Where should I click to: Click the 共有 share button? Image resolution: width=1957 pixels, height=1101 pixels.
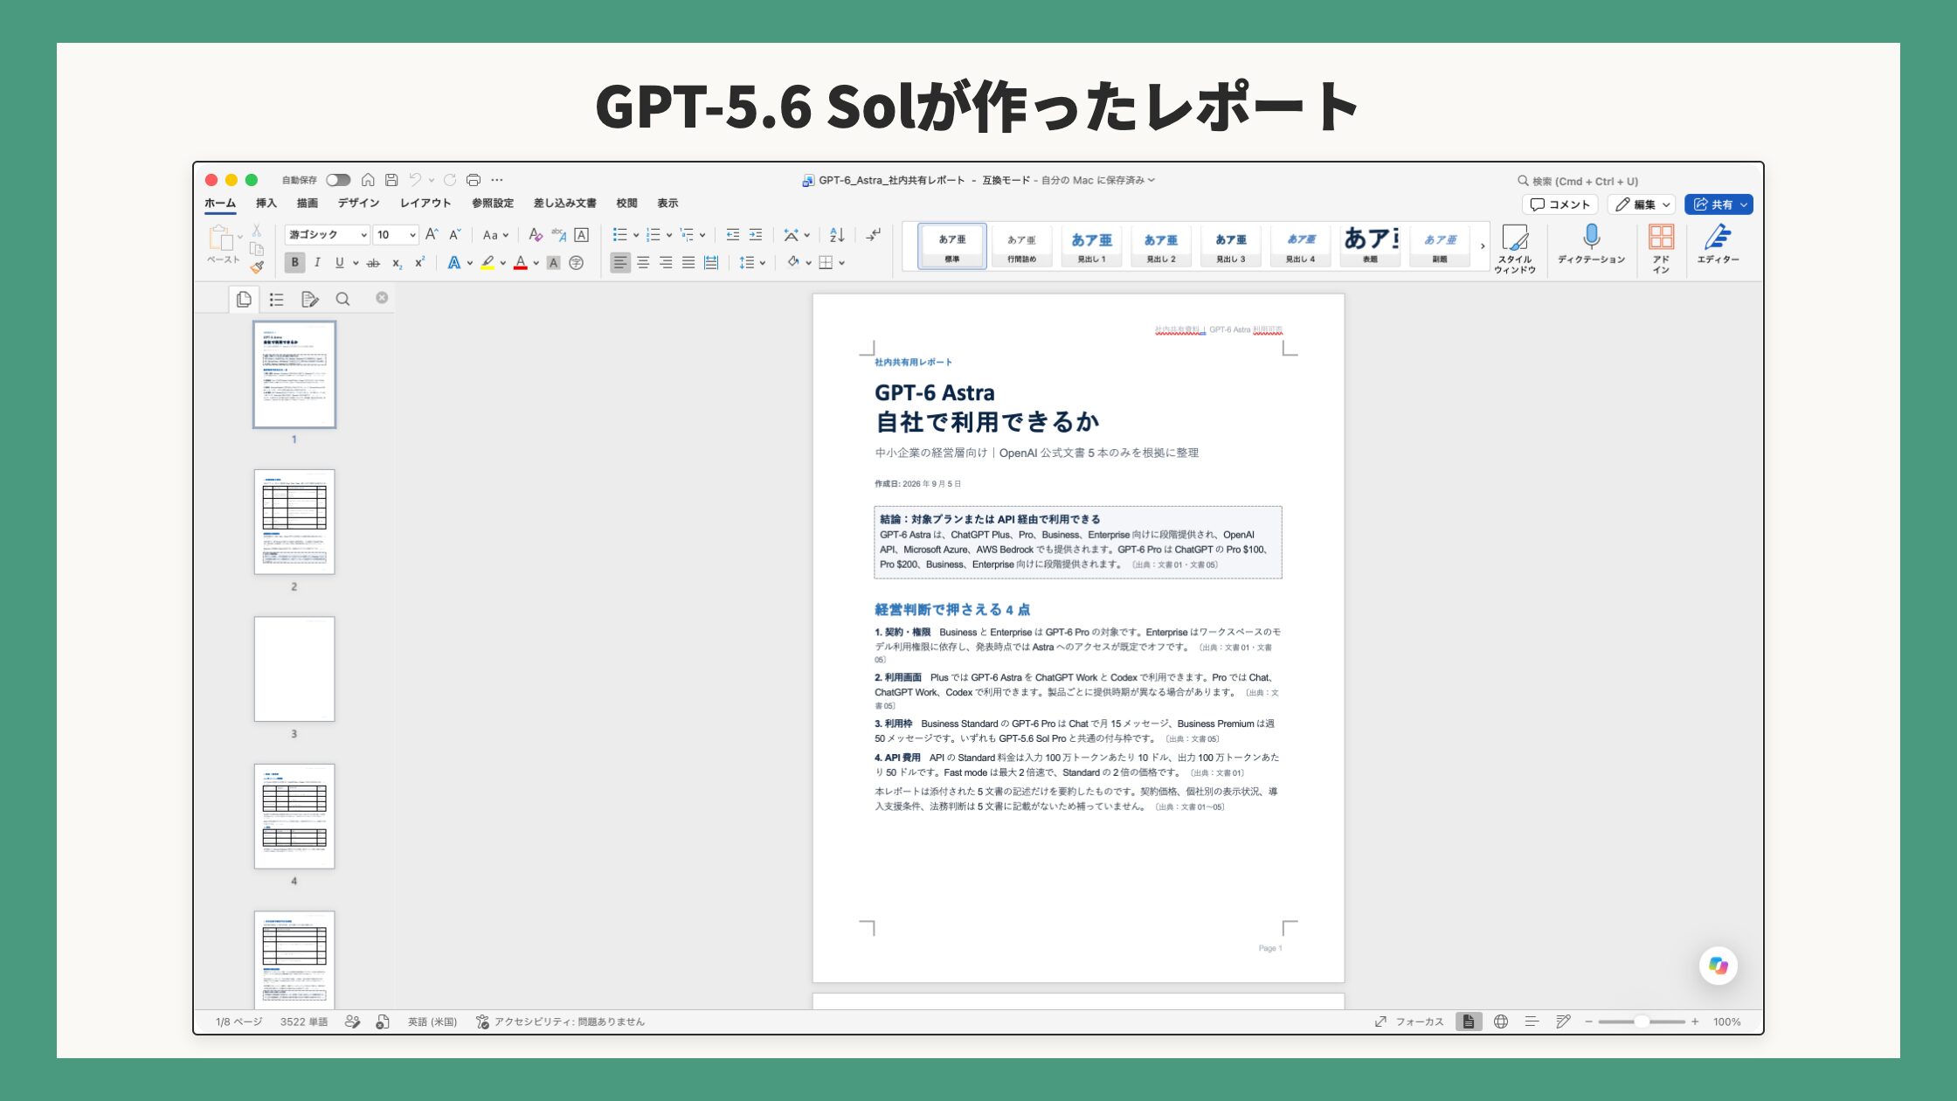point(1718,204)
